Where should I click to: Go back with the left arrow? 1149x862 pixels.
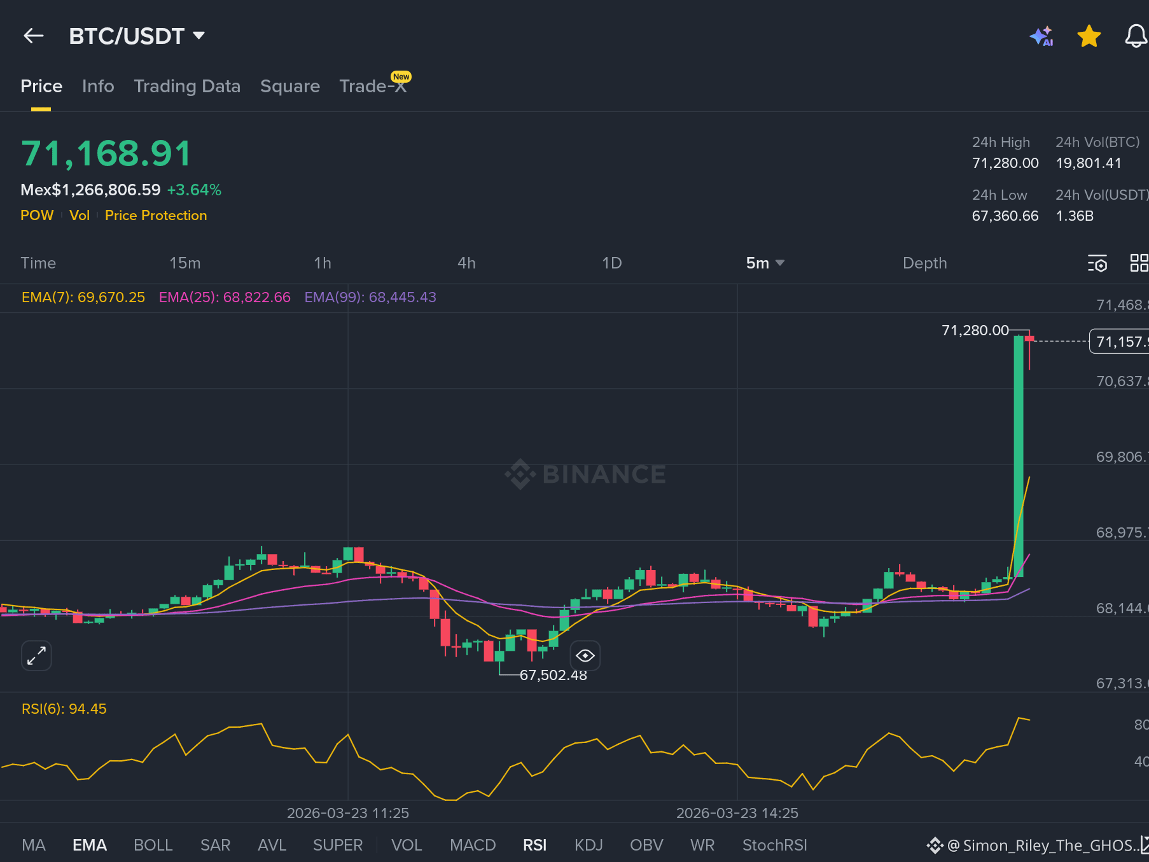pos(33,36)
